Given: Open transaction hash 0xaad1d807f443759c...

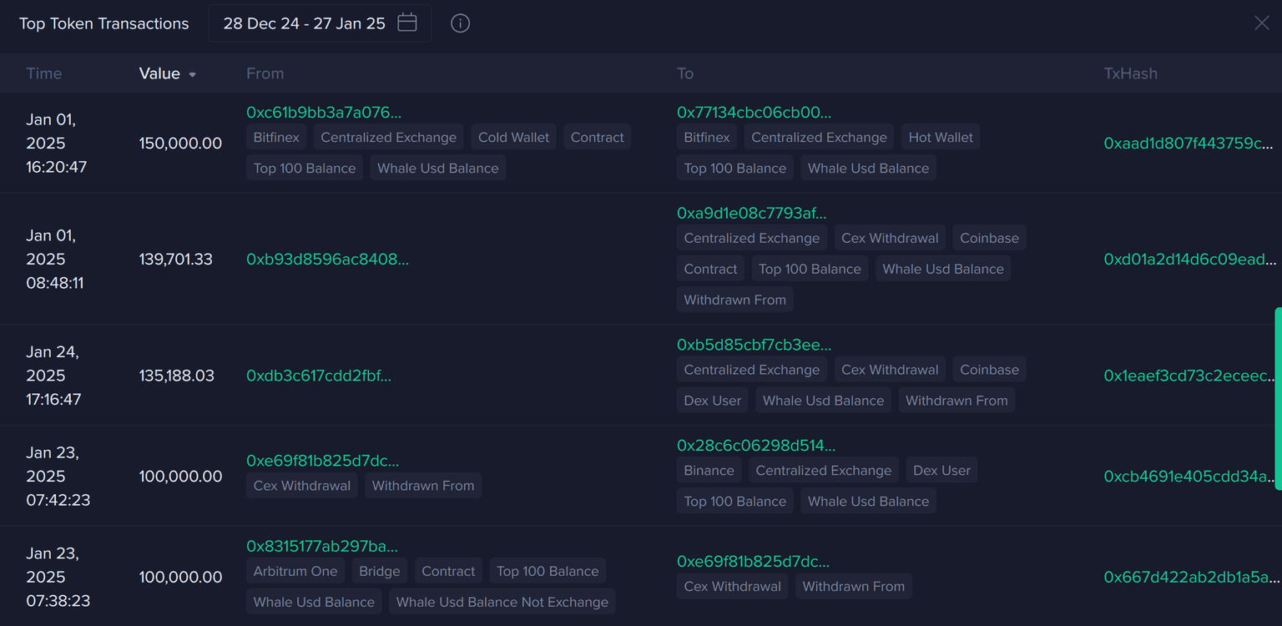Looking at the screenshot, I should pyautogui.click(x=1188, y=144).
